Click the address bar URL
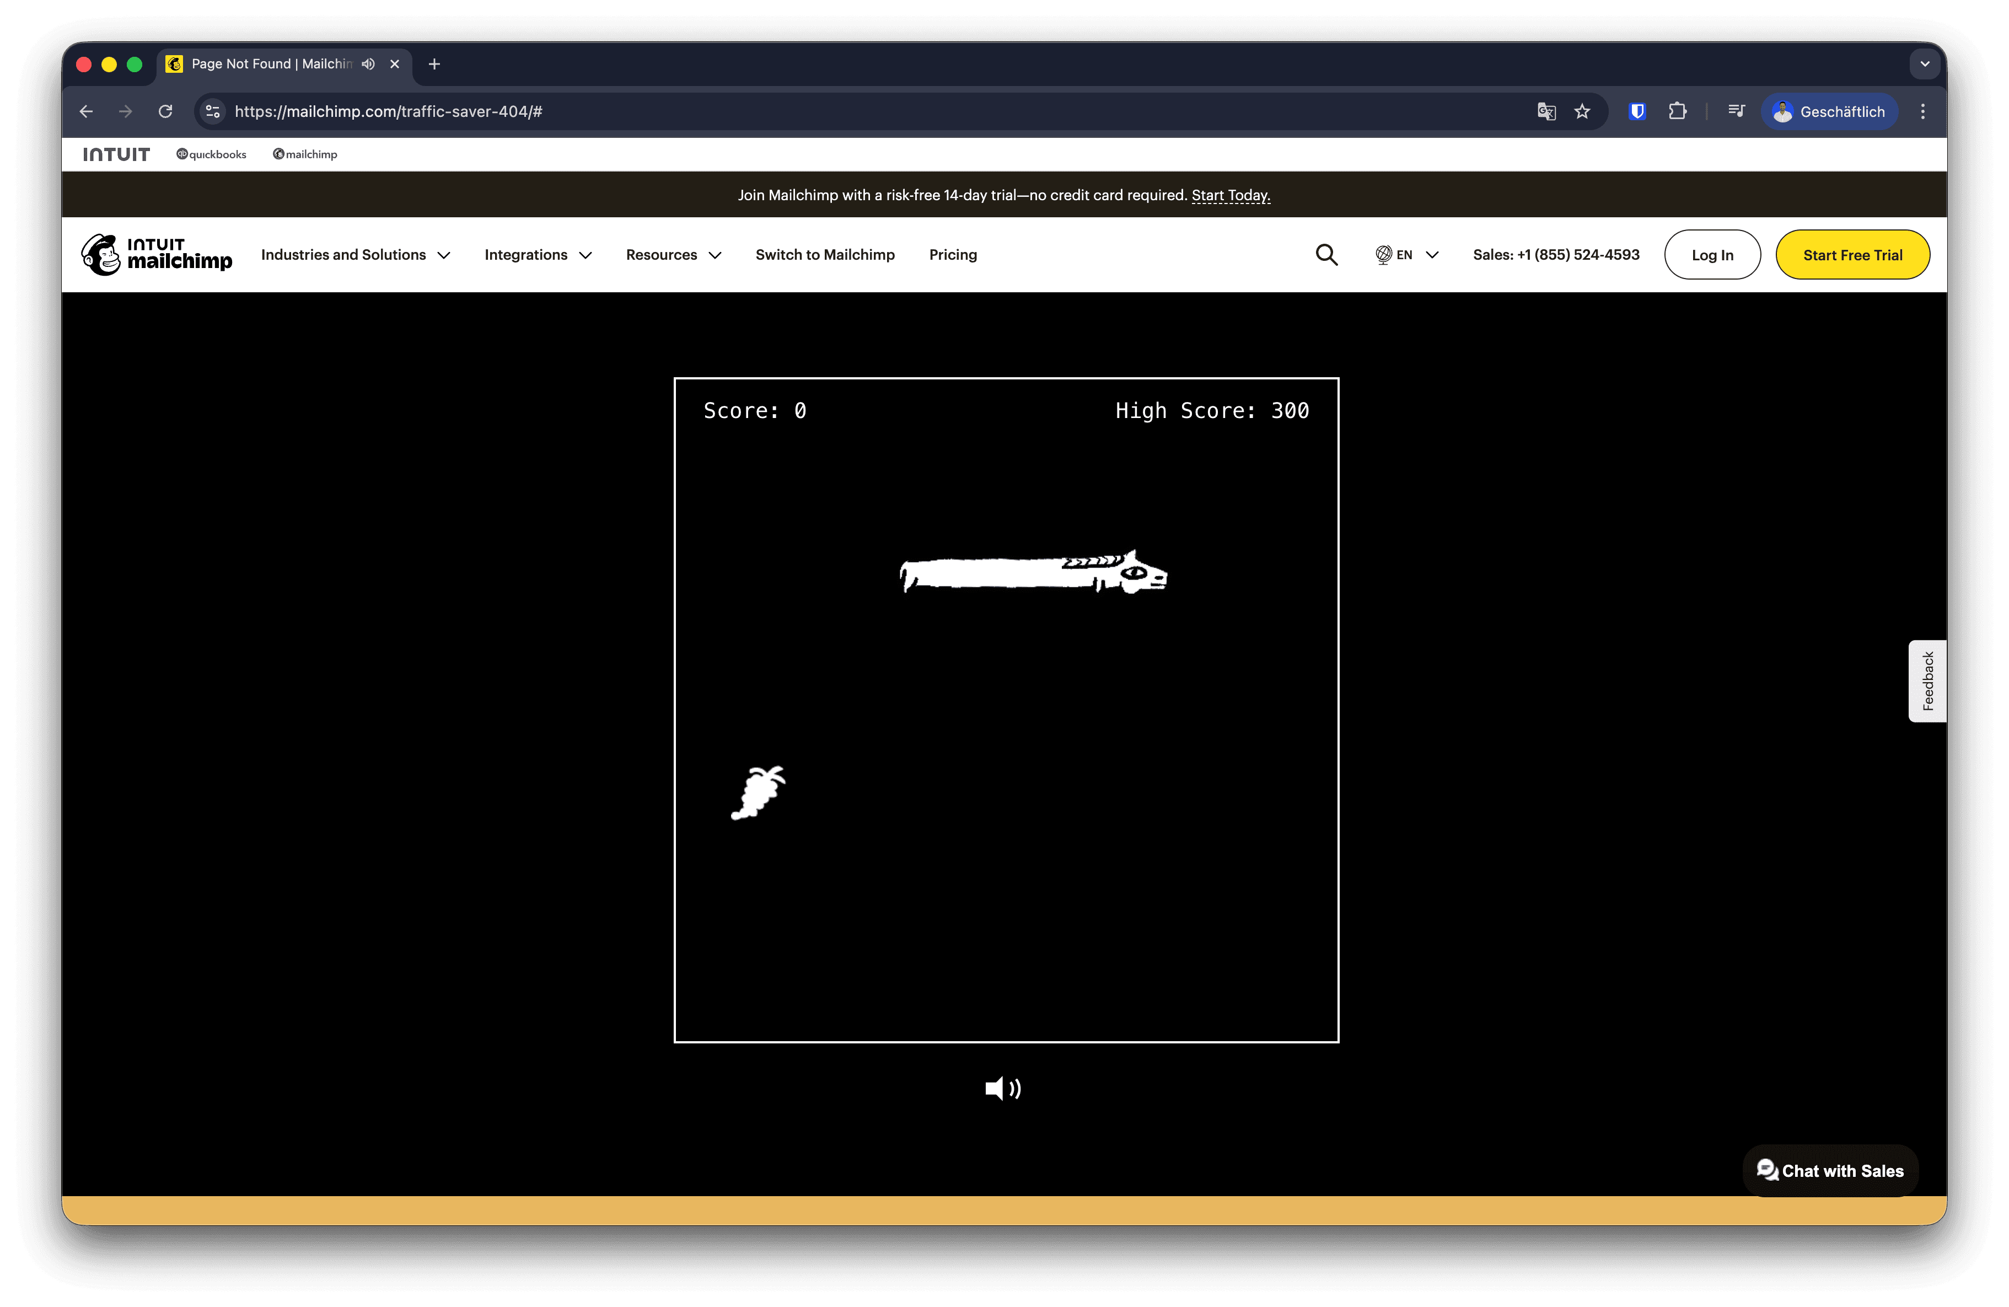2009x1307 pixels. 388,111
